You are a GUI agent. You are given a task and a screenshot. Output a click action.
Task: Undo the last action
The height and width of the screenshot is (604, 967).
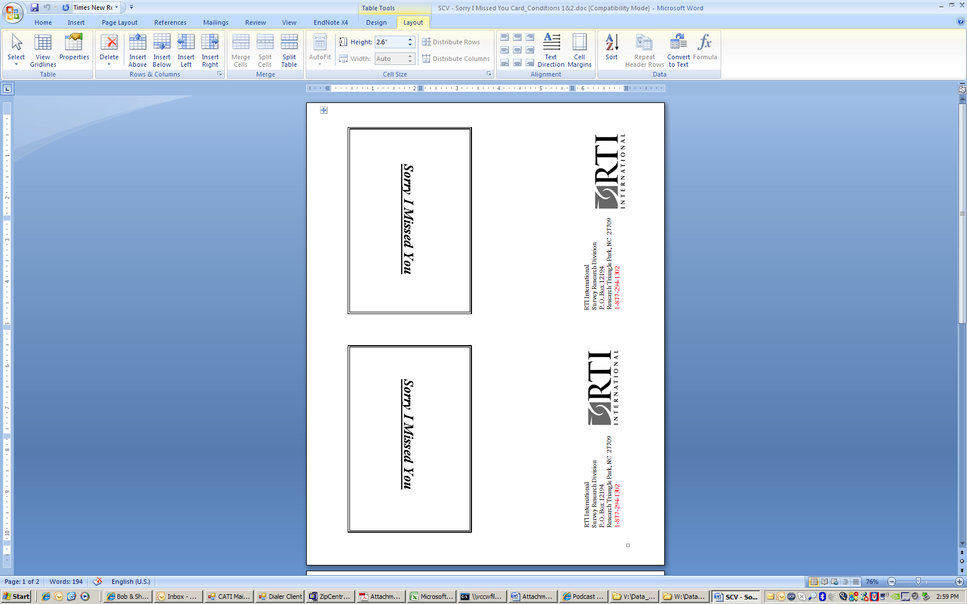click(47, 7)
